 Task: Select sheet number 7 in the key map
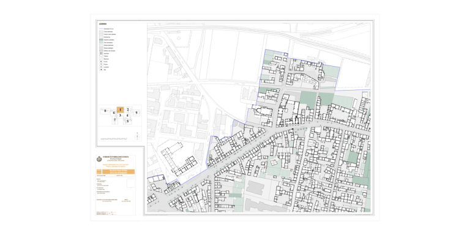pyautogui.click(x=114, y=119)
